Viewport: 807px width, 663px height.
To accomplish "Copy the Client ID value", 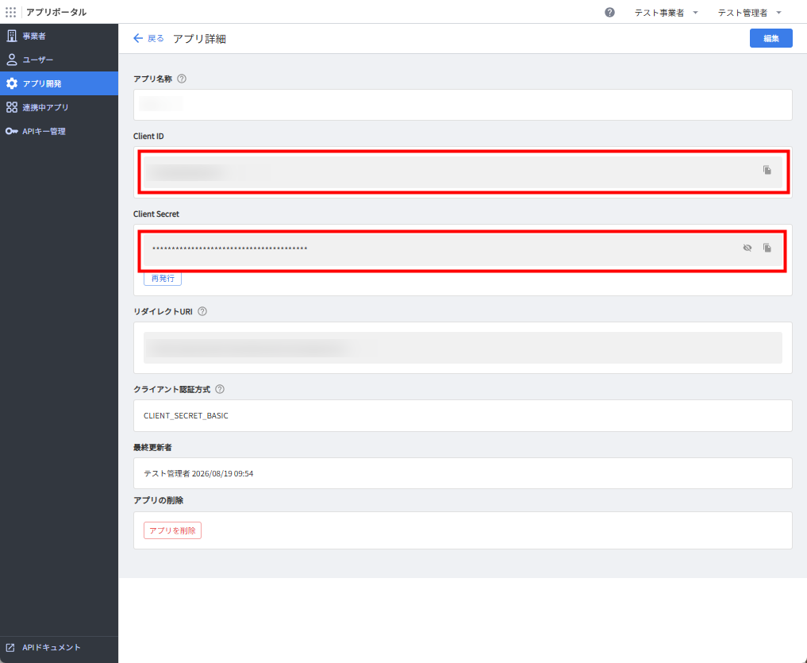I will (767, 170).
